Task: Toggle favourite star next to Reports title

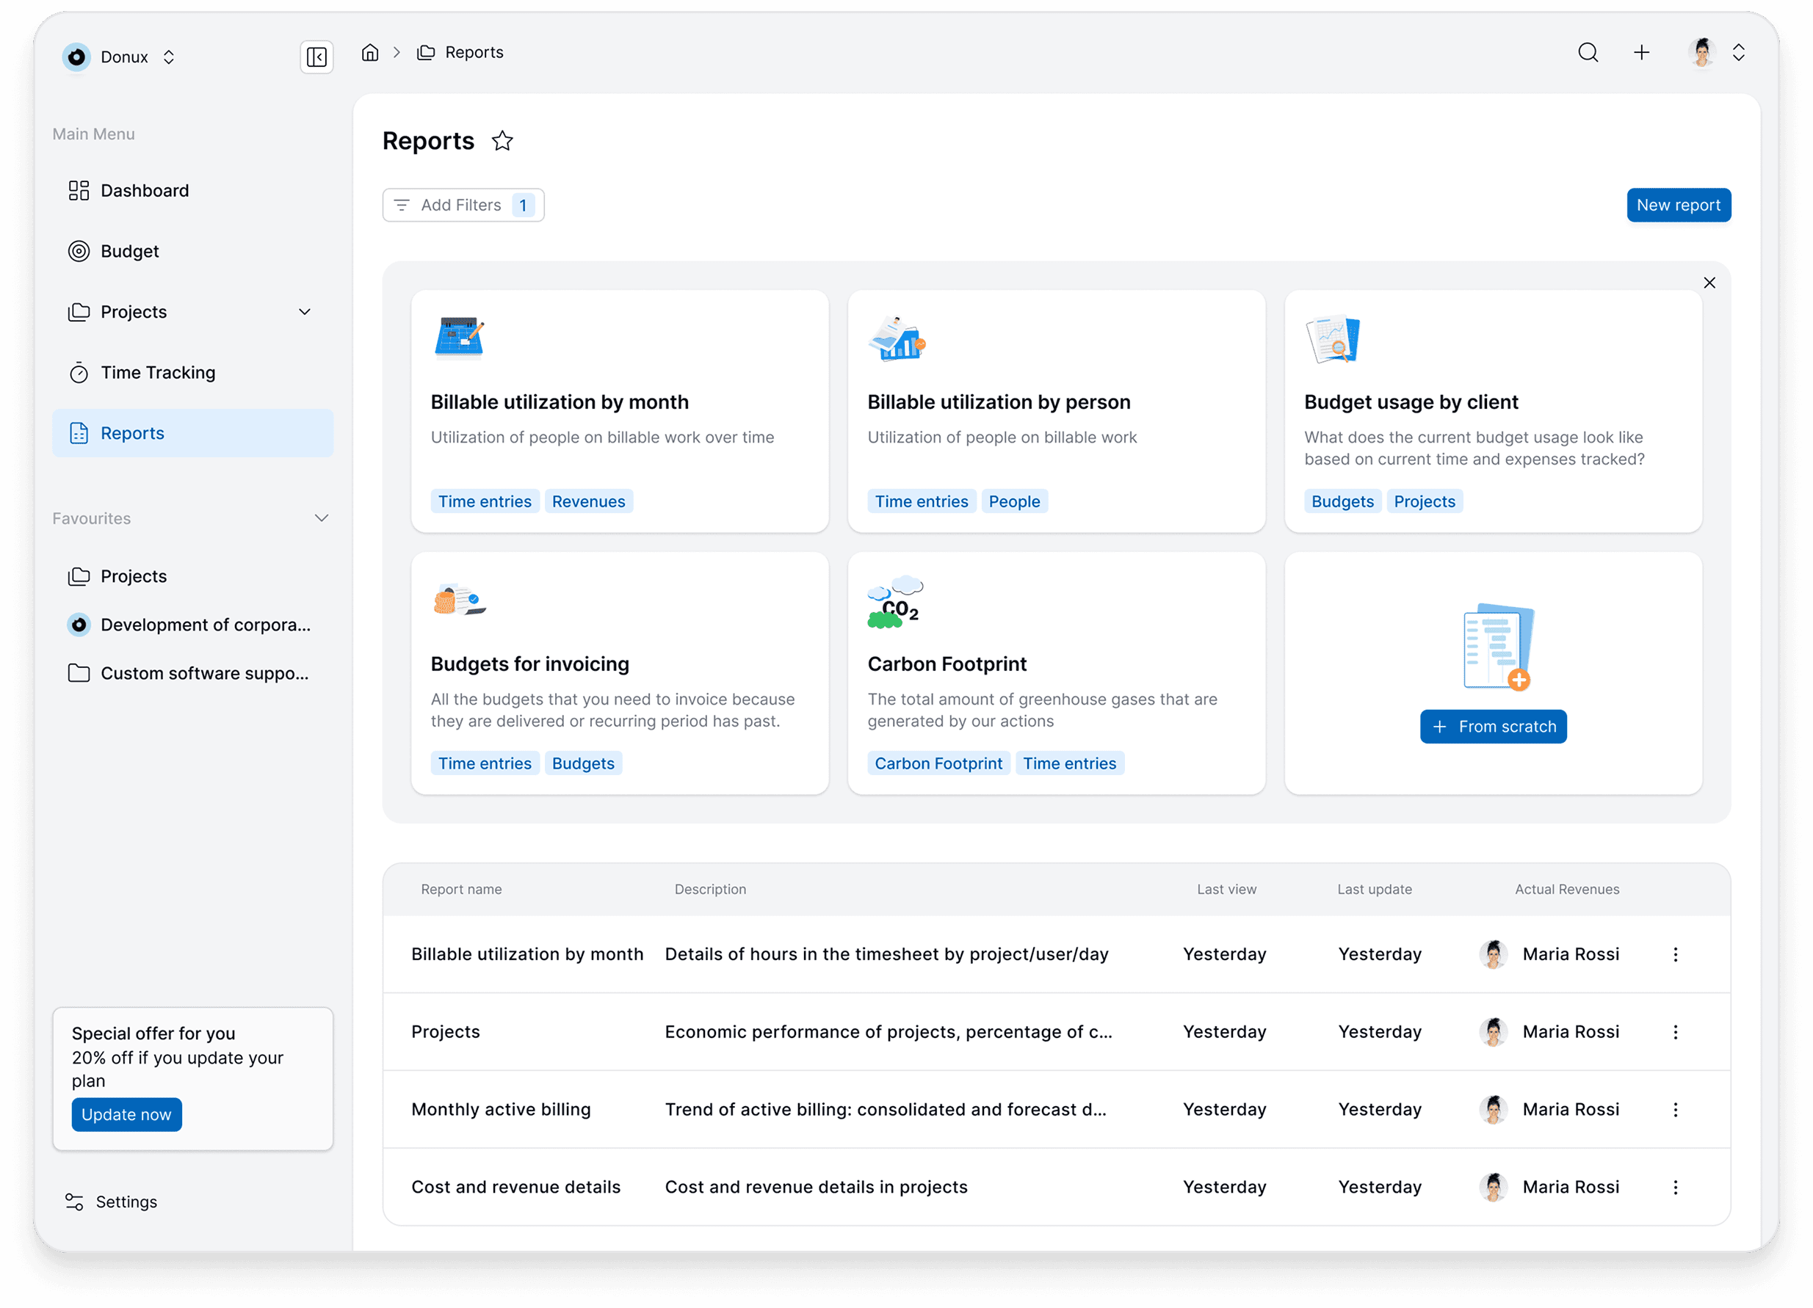Action: [502, 142]
